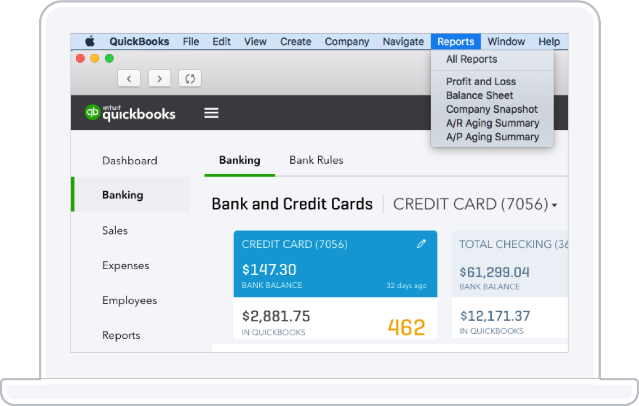Image resolution: width=639 pixels, height=406 pixels.
Task: Click the browser back arrow
Action: coord(129,79)
